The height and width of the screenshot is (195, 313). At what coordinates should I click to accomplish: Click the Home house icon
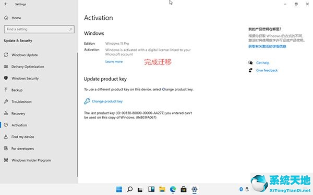(6, 18)
